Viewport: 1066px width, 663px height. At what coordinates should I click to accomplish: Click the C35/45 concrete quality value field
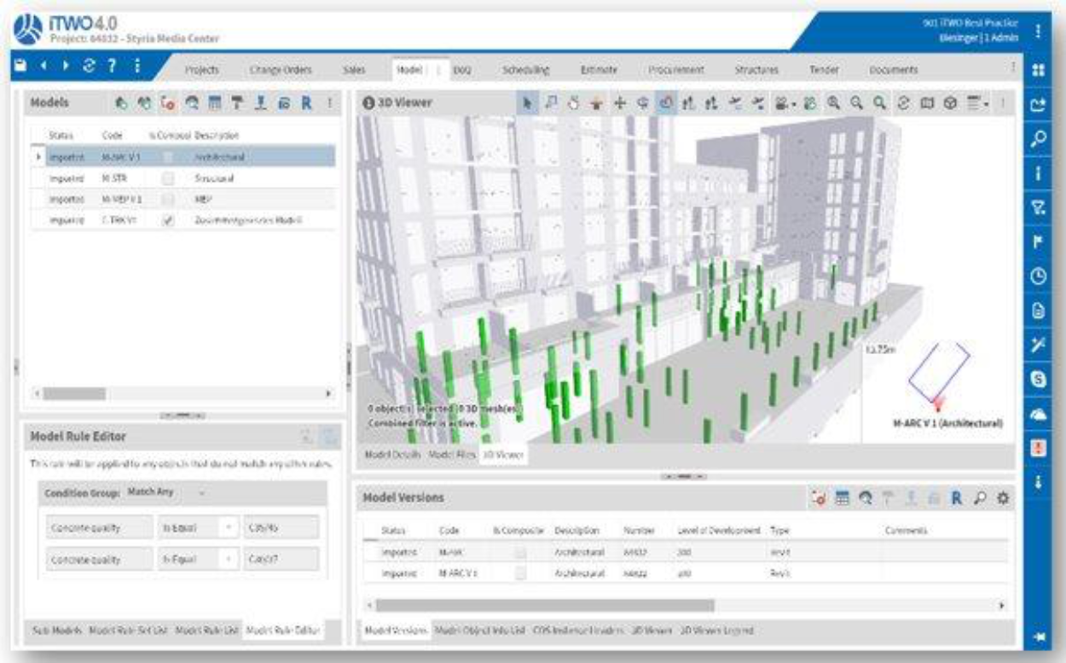pos(281,527)
